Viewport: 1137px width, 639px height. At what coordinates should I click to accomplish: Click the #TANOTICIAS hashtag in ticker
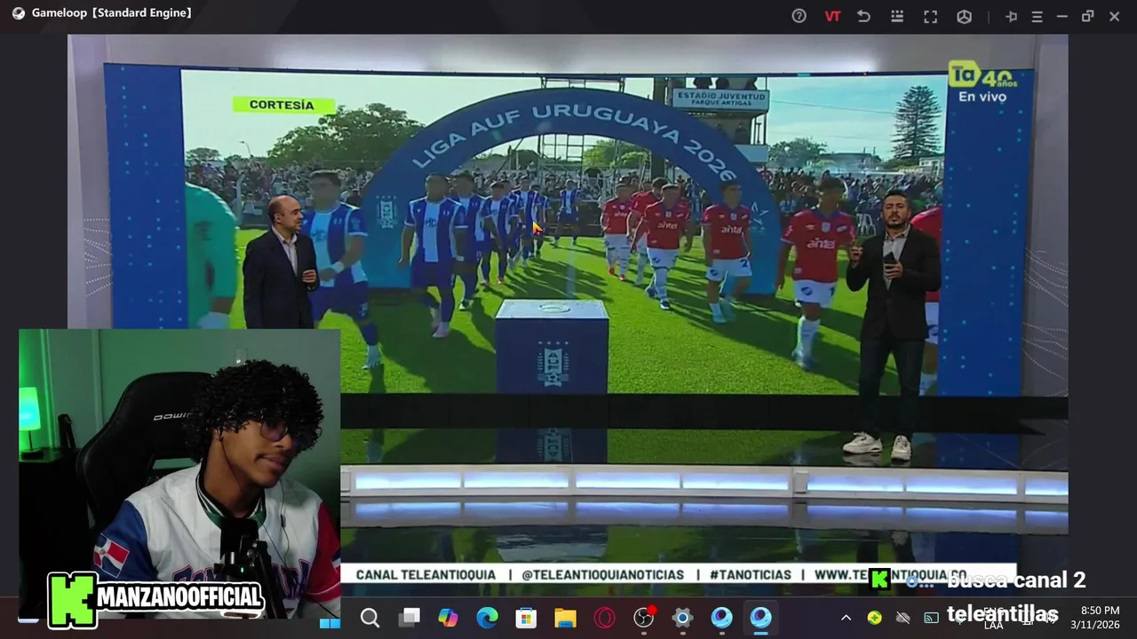pyautogui.click(x=750, y=575)
